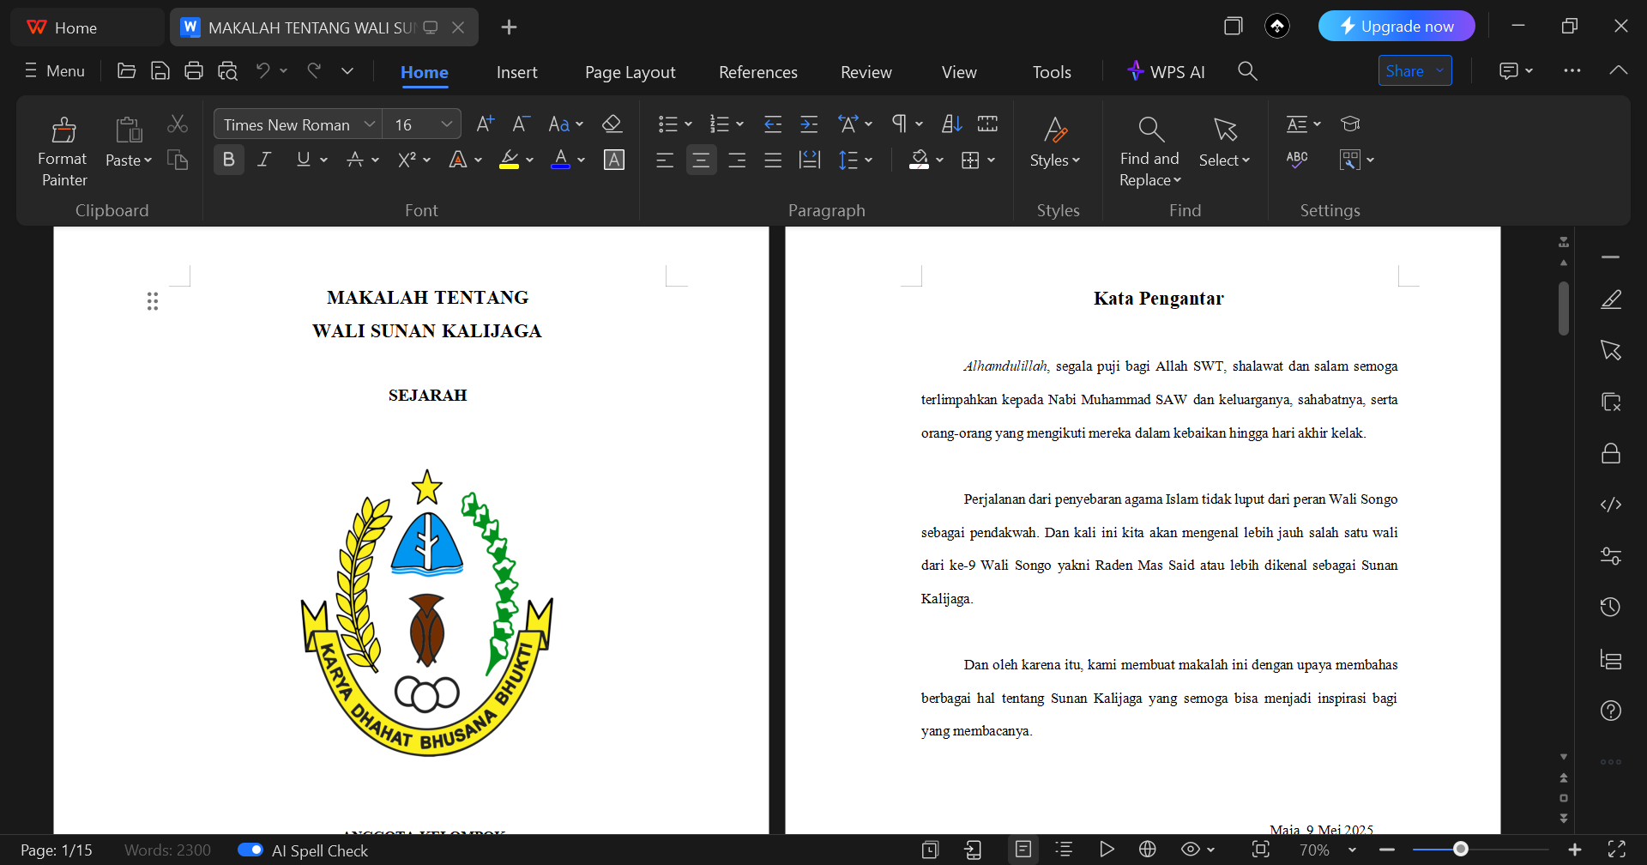
Task: Toggle Center alignment
Action: (701, 160)
